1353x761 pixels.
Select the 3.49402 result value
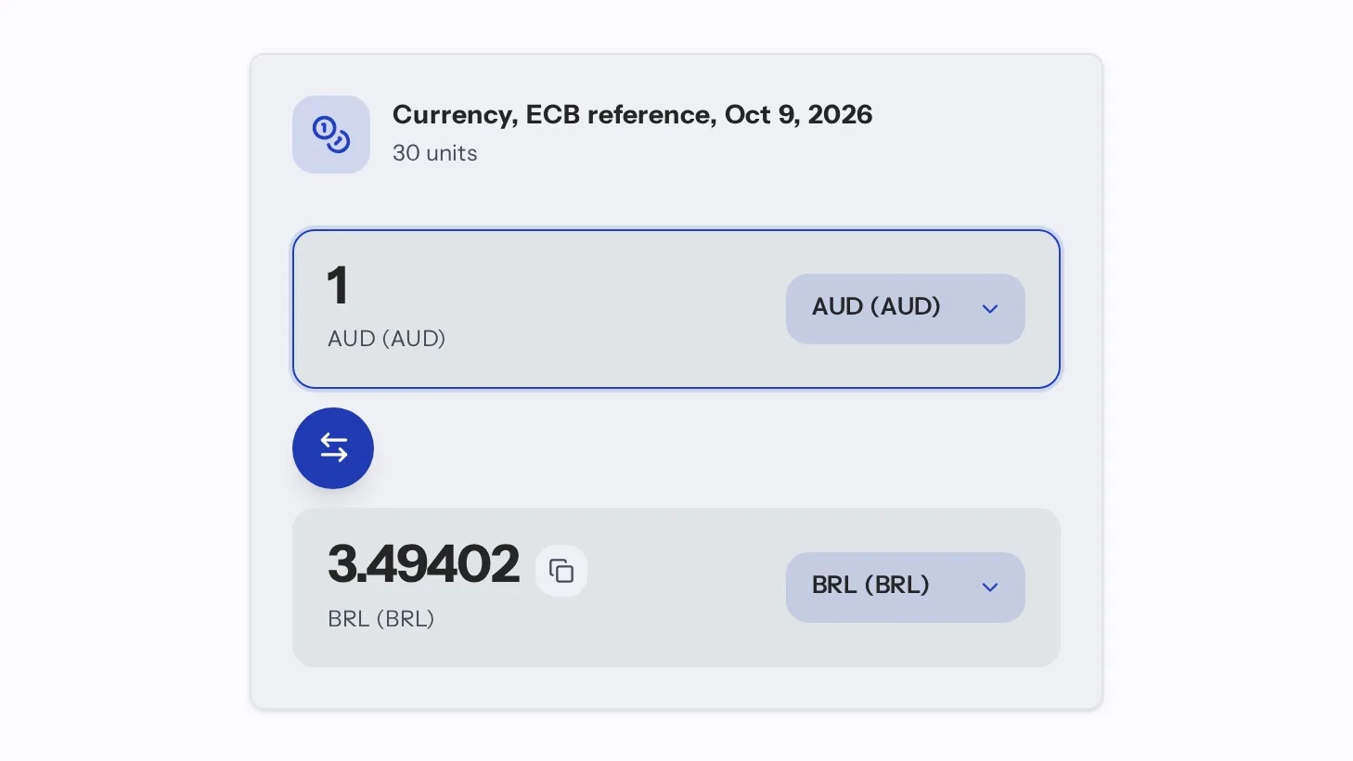[x=423, y=564]
